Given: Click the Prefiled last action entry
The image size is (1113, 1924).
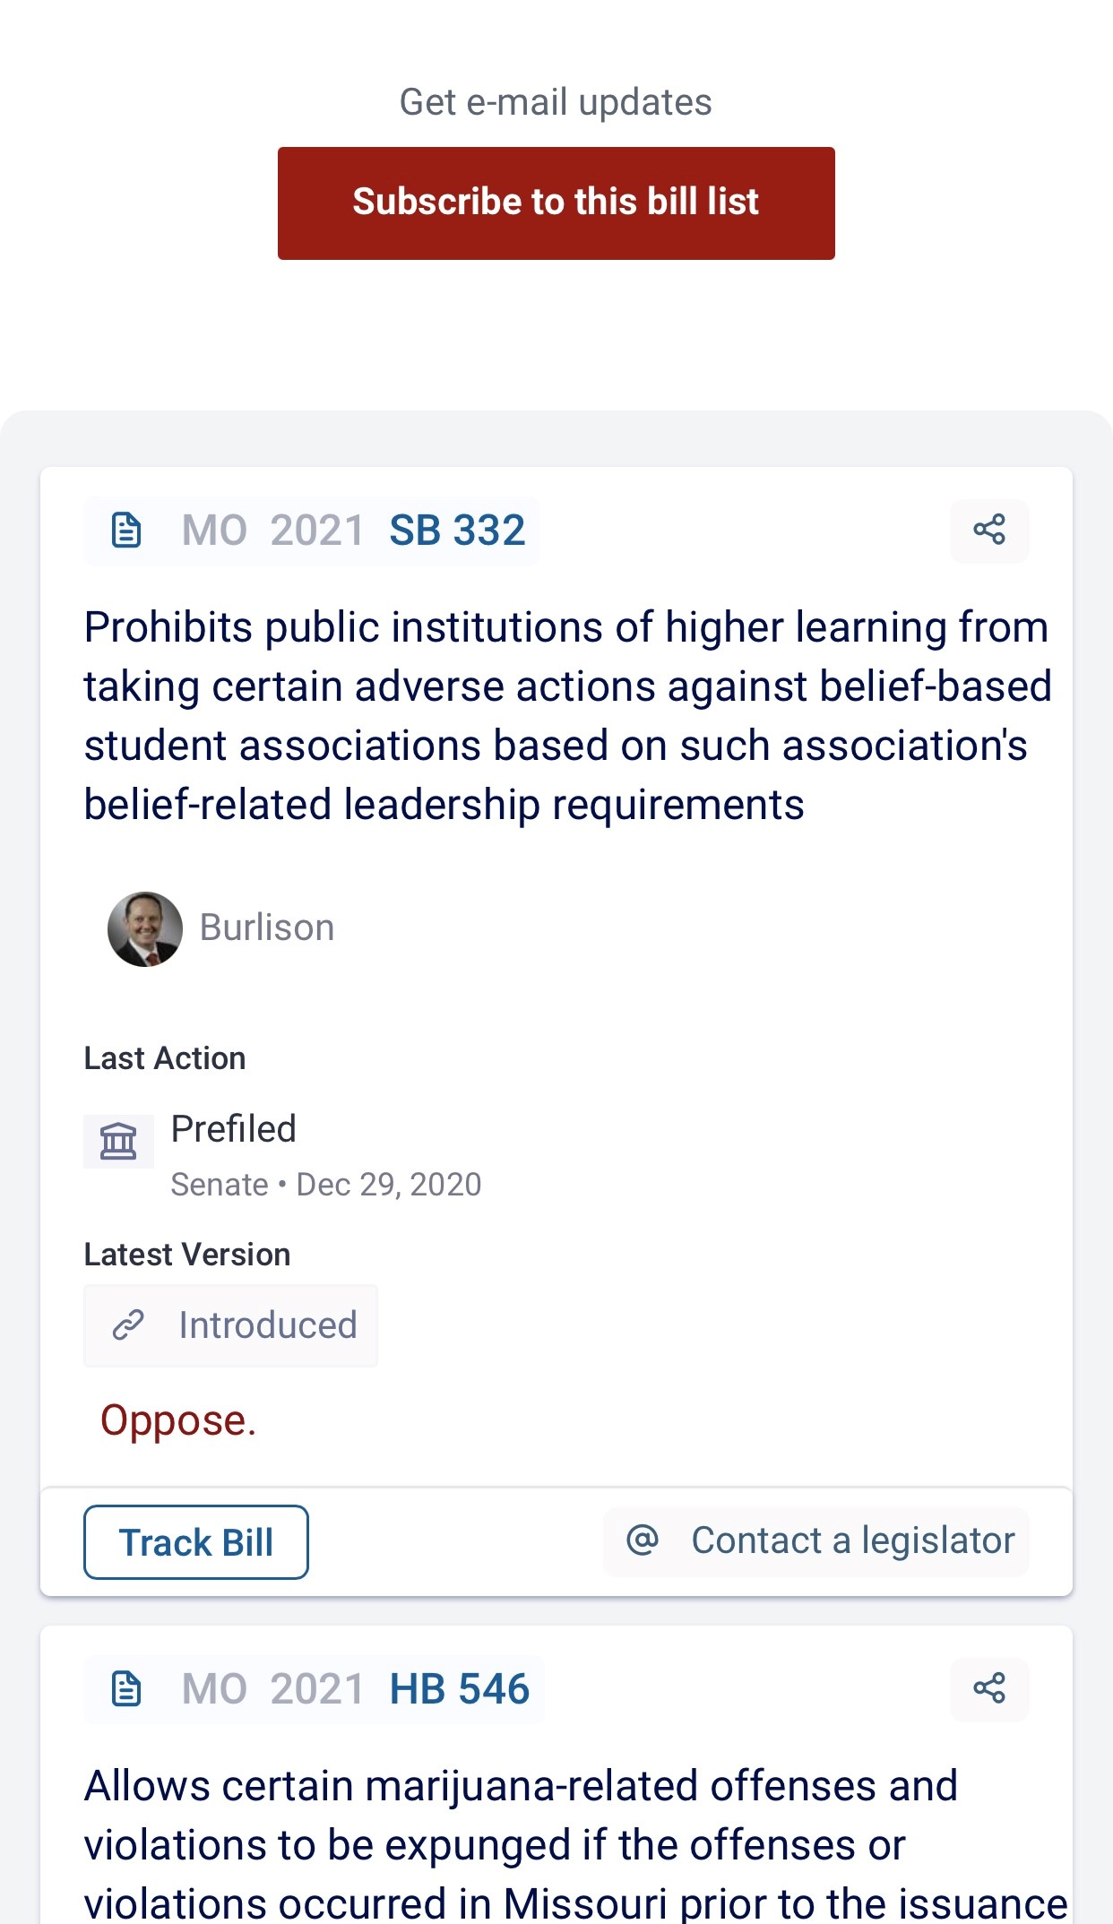Looking at the screenshot, I should [x=233, y=1129].
